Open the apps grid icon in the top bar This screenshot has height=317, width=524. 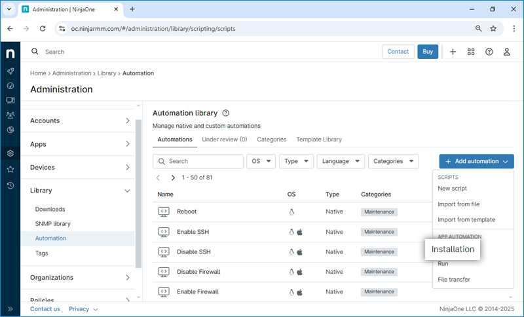pyautogui.click(x=471, y=52)
